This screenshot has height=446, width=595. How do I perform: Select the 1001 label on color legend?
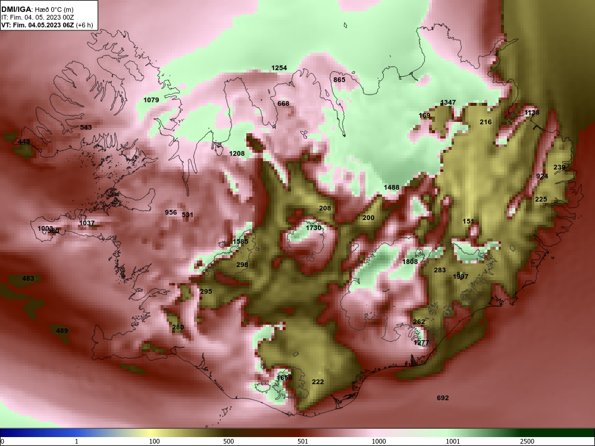click(453, 441)
